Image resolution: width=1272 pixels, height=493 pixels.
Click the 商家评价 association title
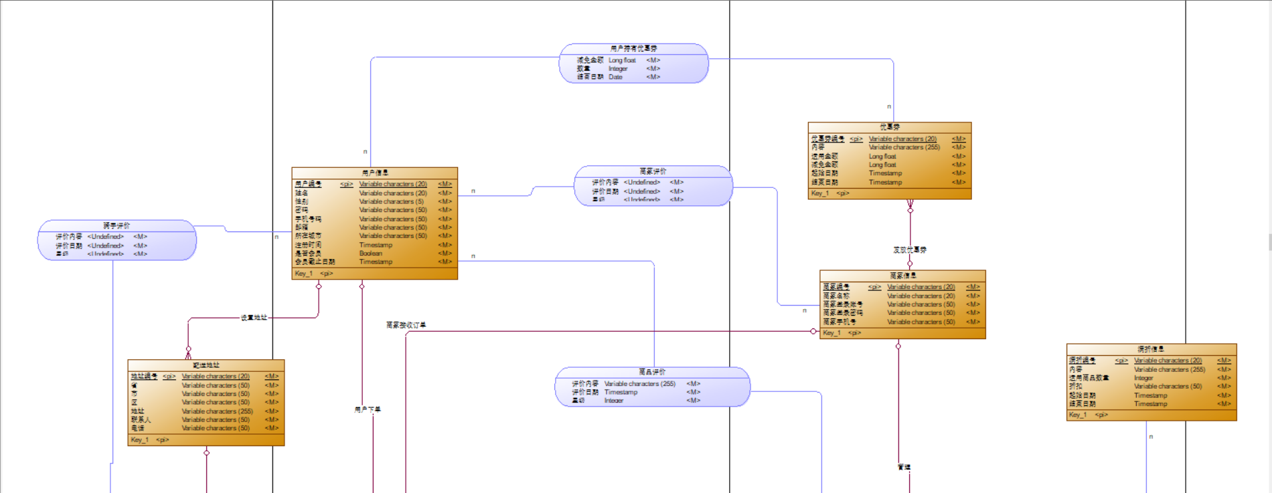pyautogui.click(x=653, y=171)
